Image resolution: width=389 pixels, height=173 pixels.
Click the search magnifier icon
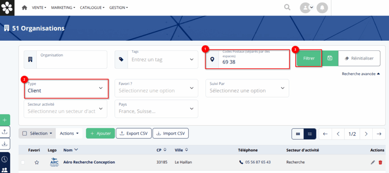tap(287, 8)
